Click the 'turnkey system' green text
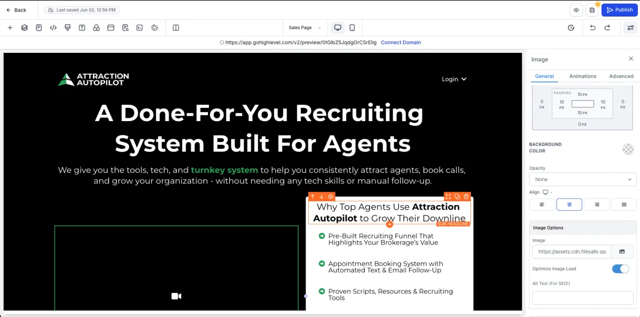 (x=225, y=170)
